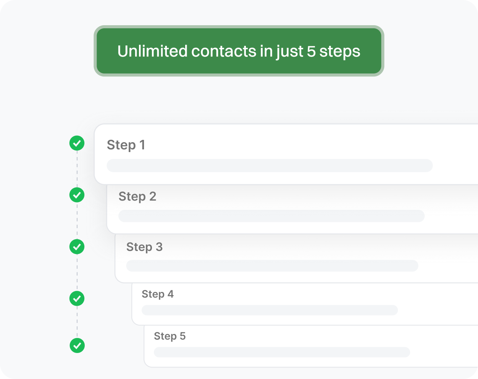Click the green check icon beside Step 2
The height and width of the screenshot is (379, 478).
77,195
